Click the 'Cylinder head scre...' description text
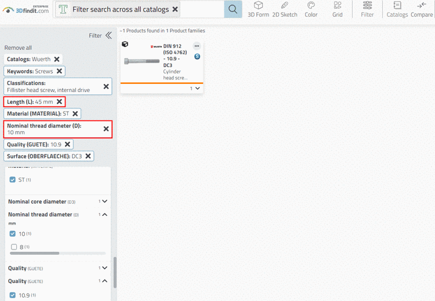 tap(175, 75)
